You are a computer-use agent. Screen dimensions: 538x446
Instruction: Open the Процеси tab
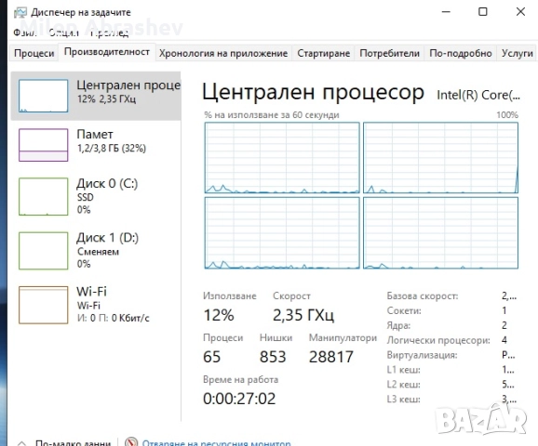(34, 54)
